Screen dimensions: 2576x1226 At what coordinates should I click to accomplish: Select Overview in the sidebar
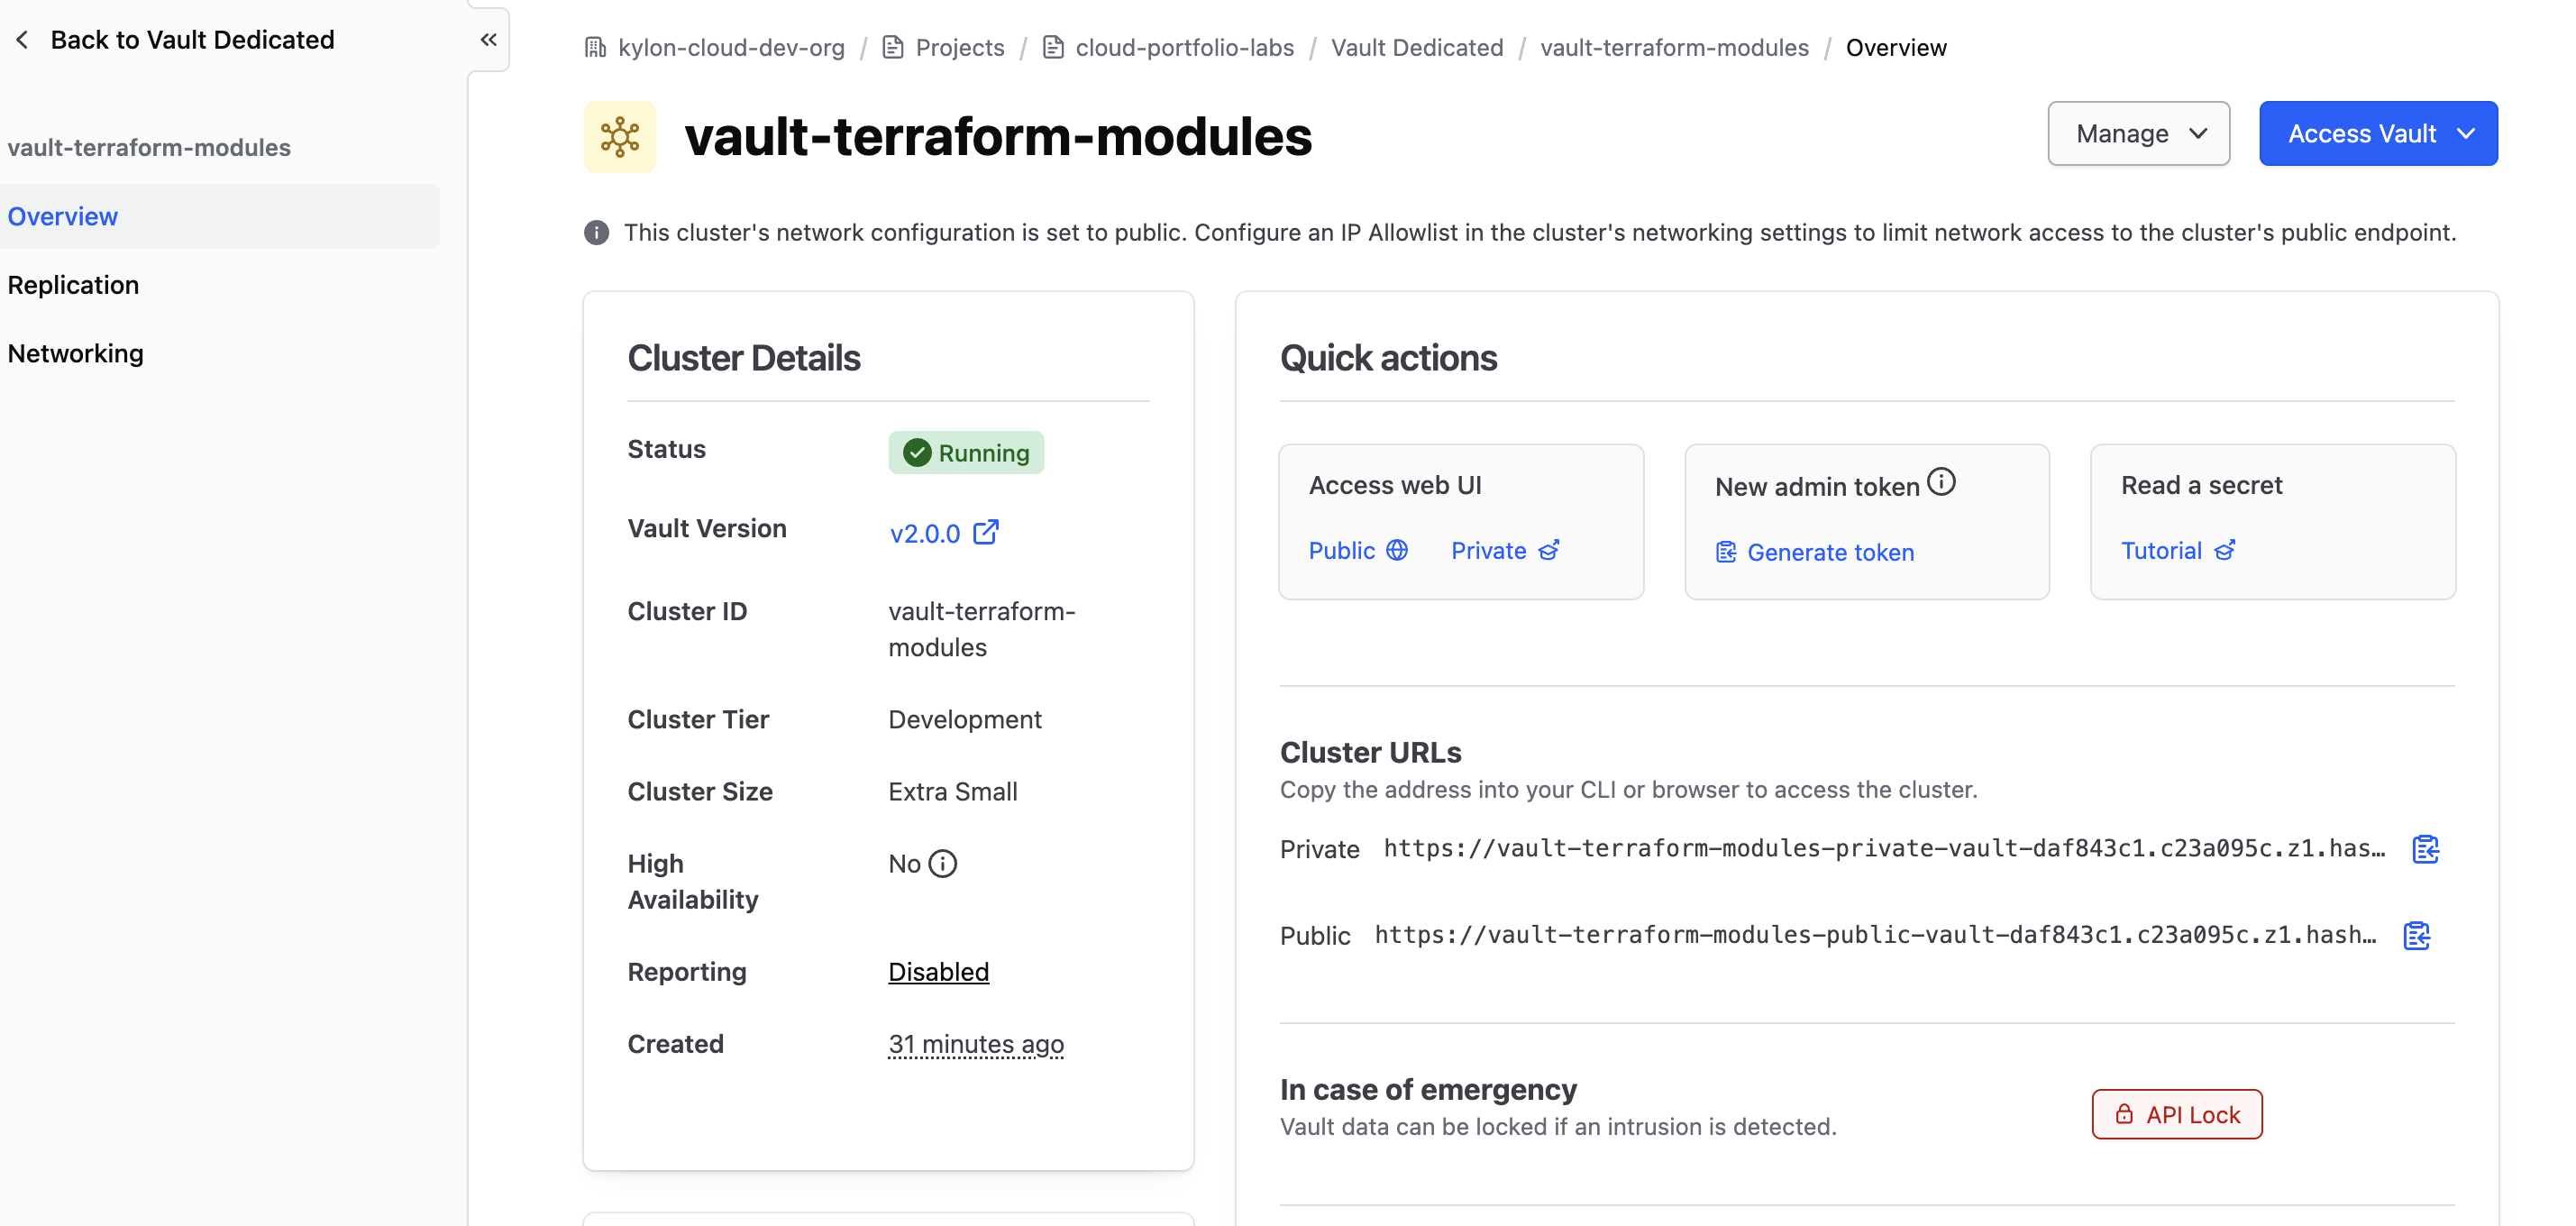(x=62, y=216)
